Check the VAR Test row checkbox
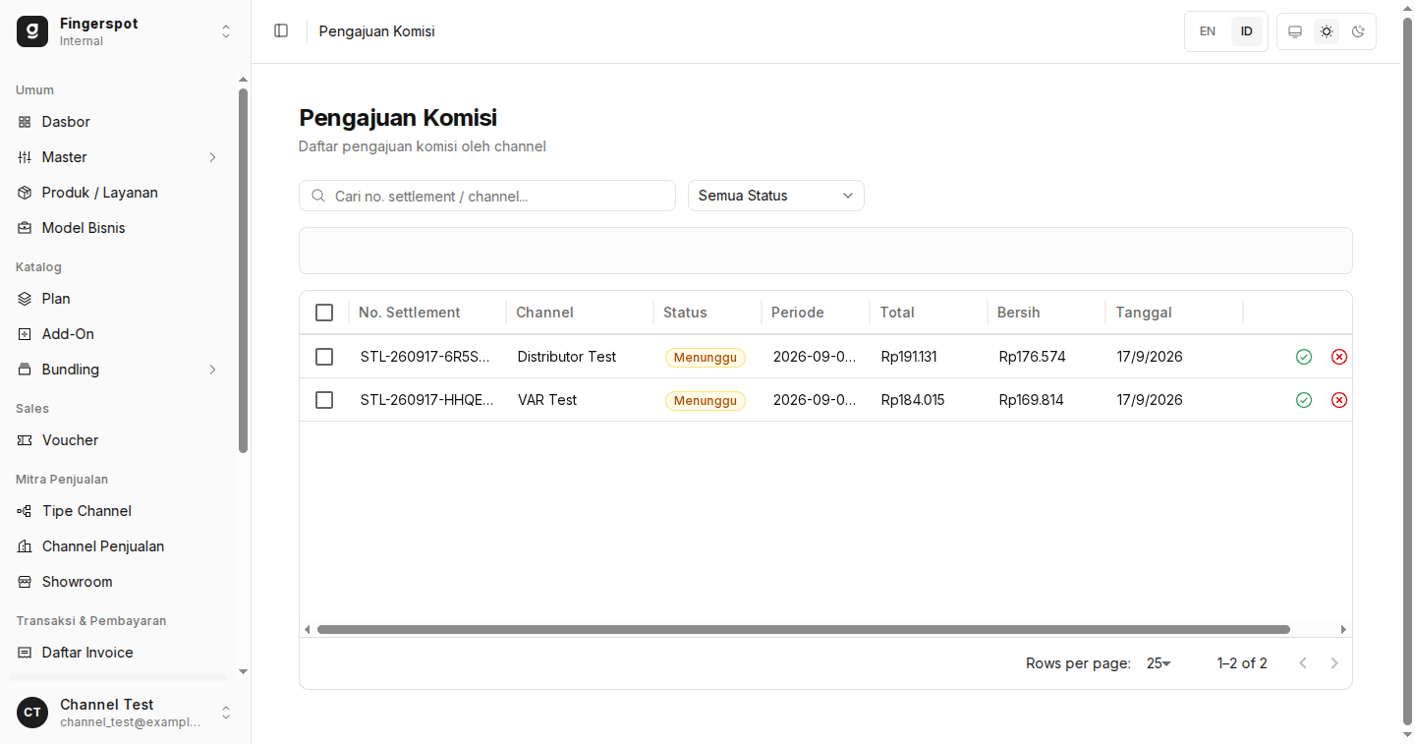This screenshot has height=744, width=1415. pyautogui.click(x=324, y=400)
